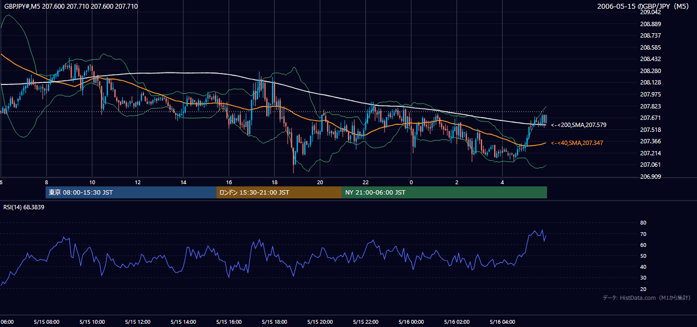697x327 pixels.
Task: Click price axis label 209.042
Action: (x=650, y=12)
